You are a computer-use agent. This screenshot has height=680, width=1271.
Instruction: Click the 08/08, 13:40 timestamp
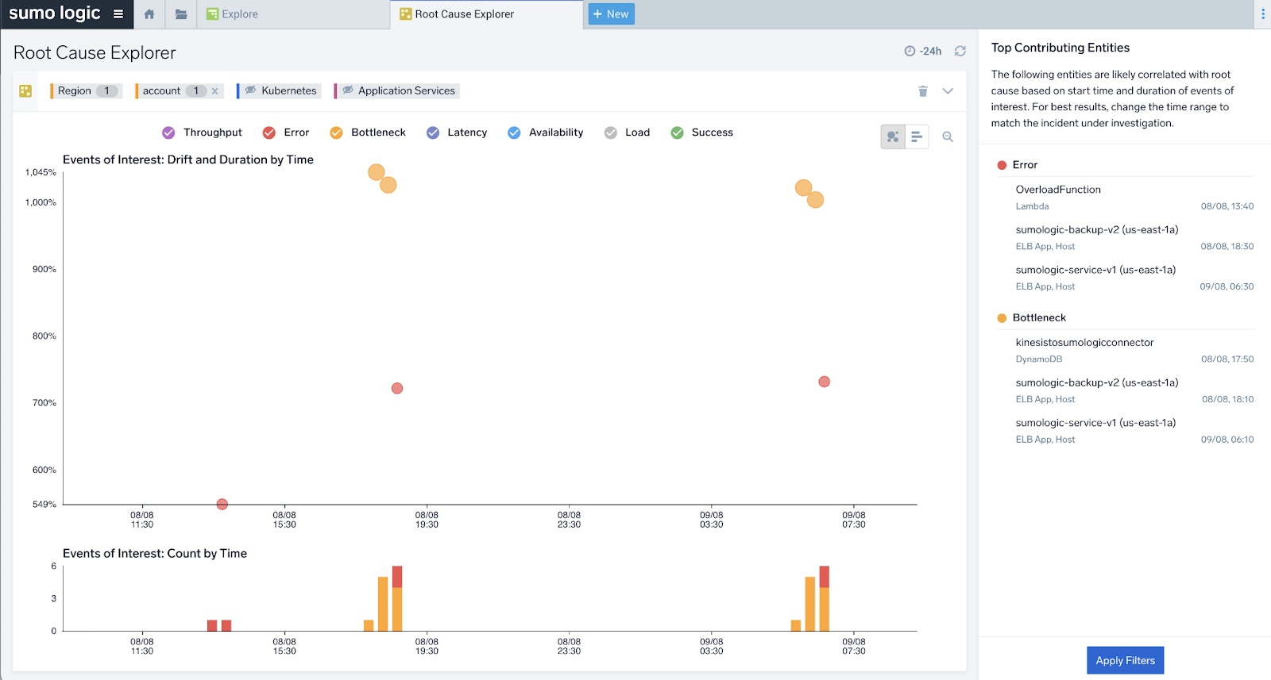tap(1227, 206)
